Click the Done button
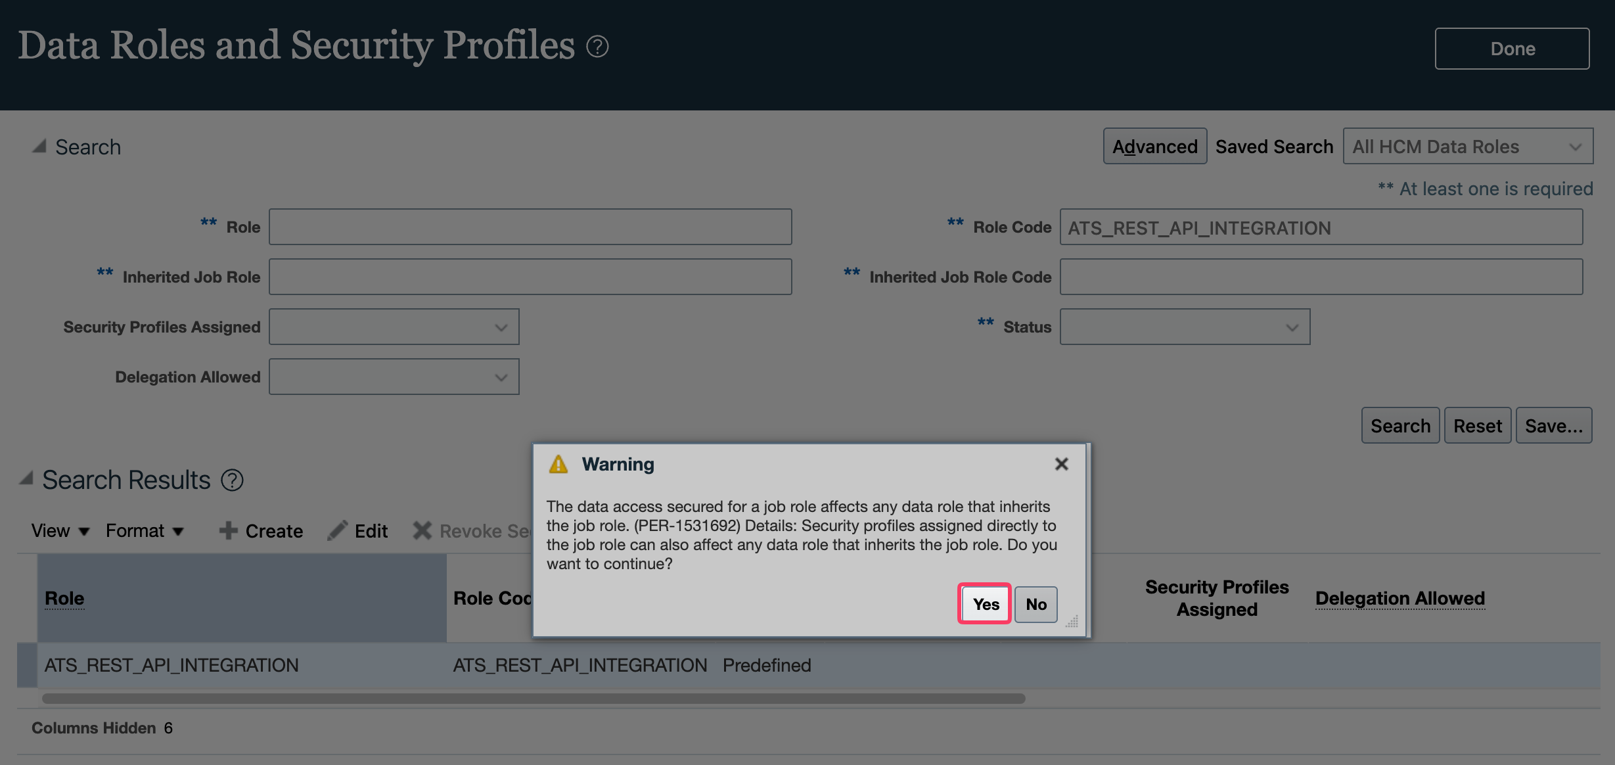Screen dimensions: 1615x765 coord(1512,49)
